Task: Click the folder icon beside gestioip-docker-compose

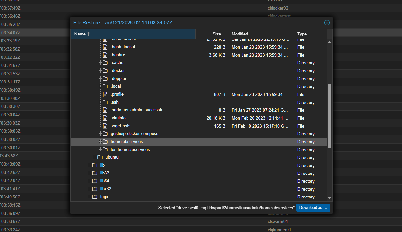Action: [x=105, y=134]
